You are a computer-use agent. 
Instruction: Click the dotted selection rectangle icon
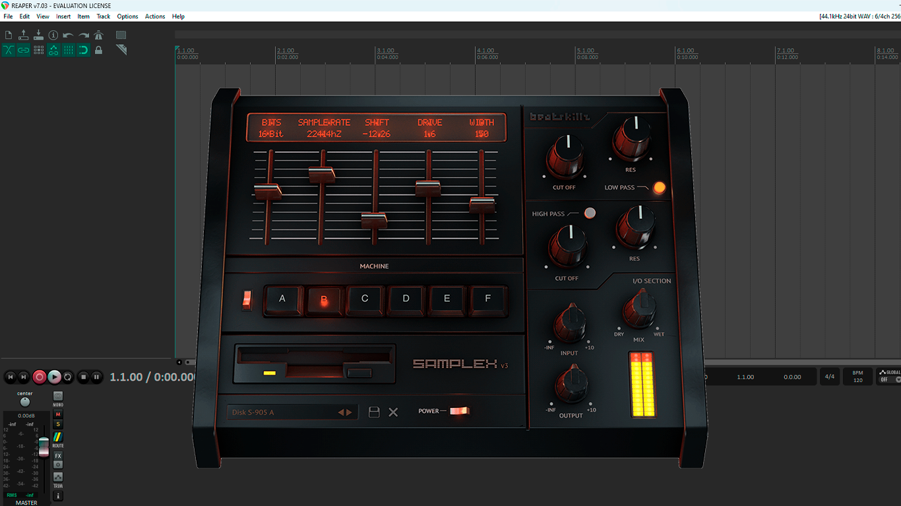pos(121,35)
